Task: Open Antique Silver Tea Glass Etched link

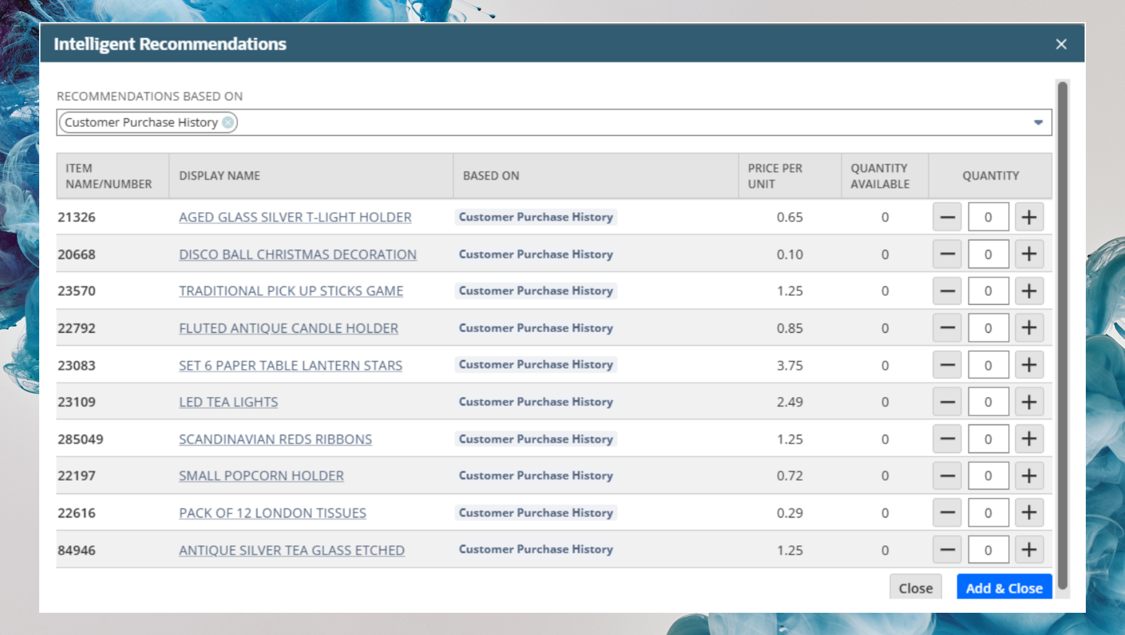Action: coord(292,550)
